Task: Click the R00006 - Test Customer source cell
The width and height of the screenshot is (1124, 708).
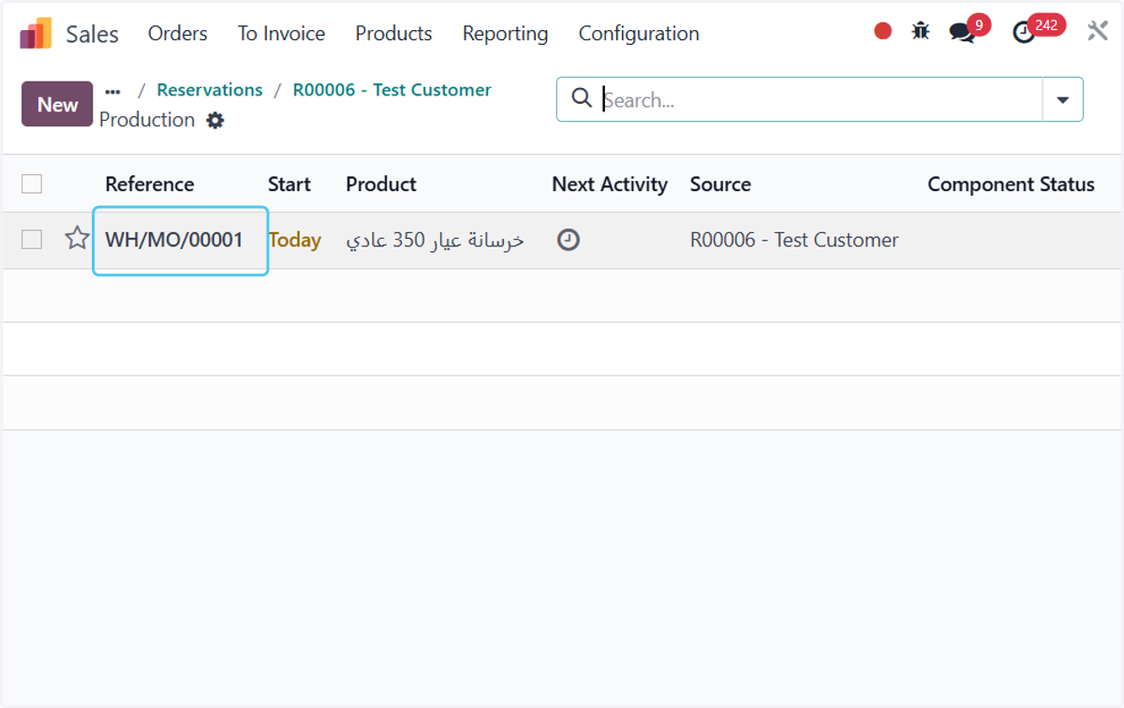Action: 794,240
